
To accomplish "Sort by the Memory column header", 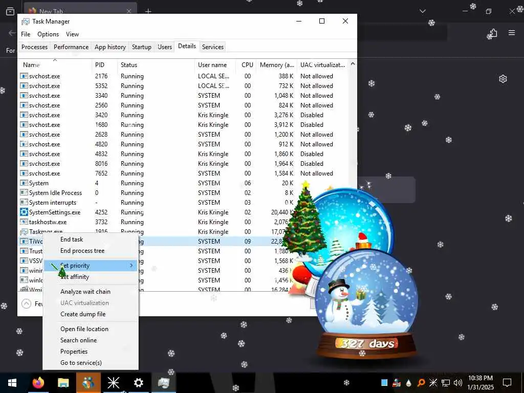I will click(277, 65).
